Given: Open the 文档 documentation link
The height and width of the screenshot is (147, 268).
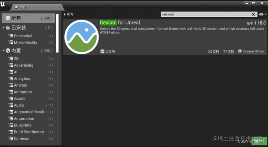Looking at the screenshot, I should pos(231,51).
